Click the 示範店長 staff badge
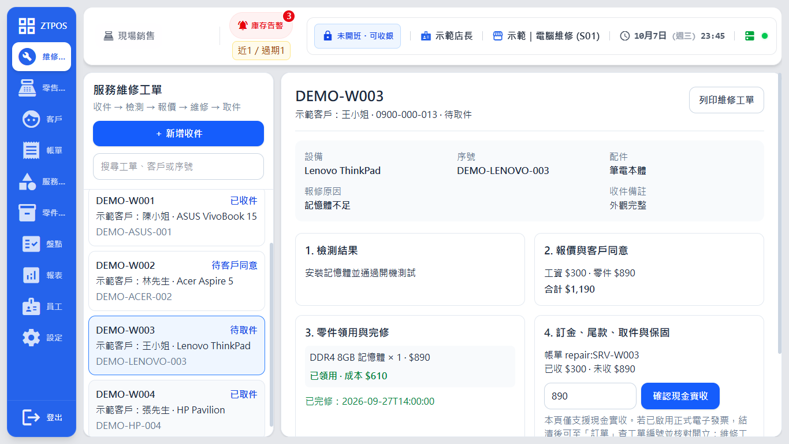789x444 pixels. (x=446, y=36)
